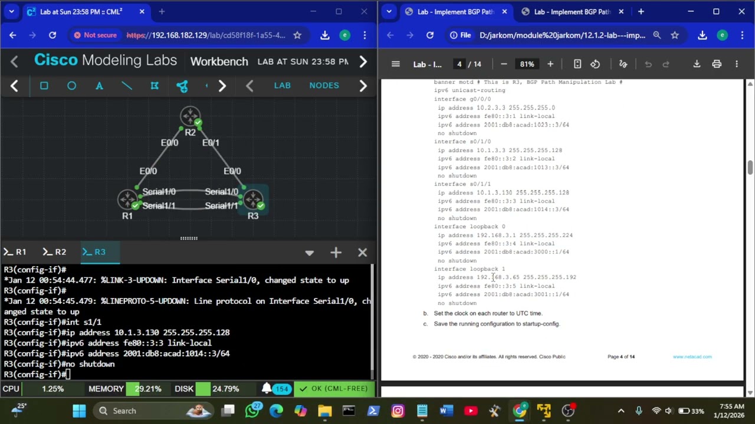Open the LAB tab in CML

282,85
